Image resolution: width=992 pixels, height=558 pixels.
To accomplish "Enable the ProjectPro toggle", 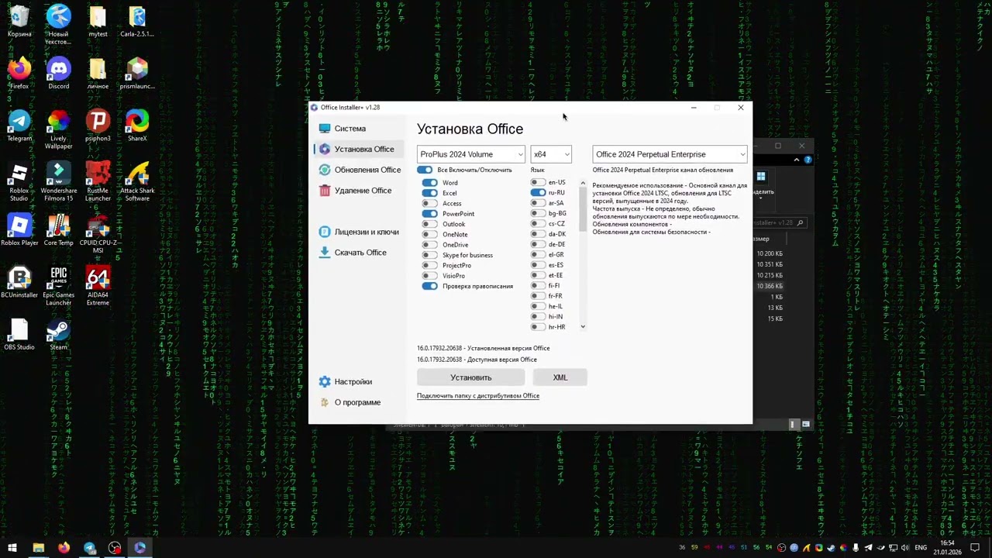I will (430, 266).
